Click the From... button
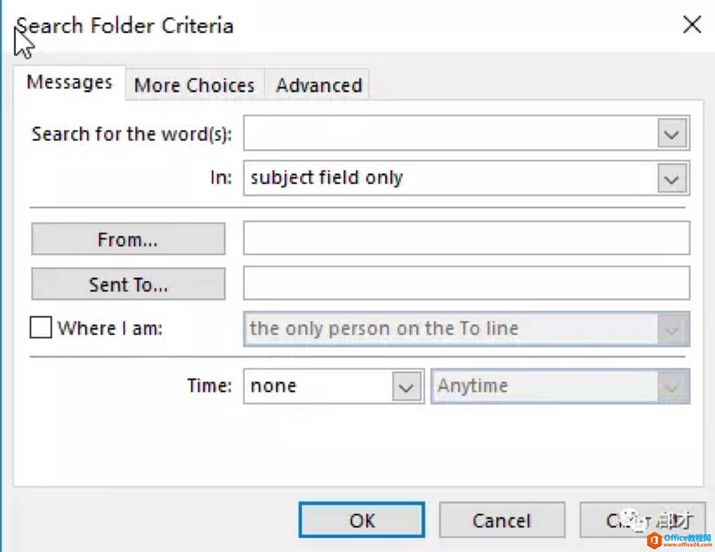Image resolution: width=715 pixels, height=552 pixels. click(x=128, y=239)
